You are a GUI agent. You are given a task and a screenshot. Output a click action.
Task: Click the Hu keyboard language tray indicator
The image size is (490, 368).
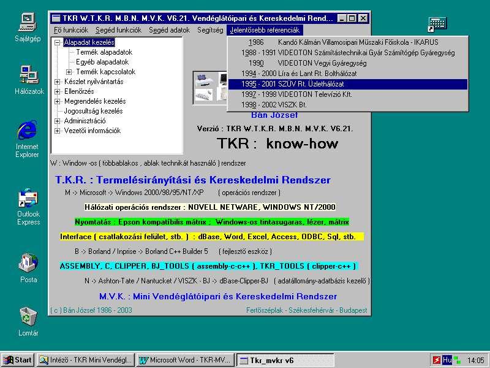click(x=447, y=360)
